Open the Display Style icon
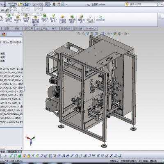 tap(103, 33)
